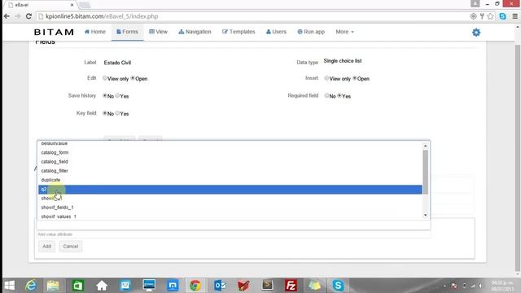Select Yes for Key field
Viewport: 521px width, 293px height.
point(117,113)
